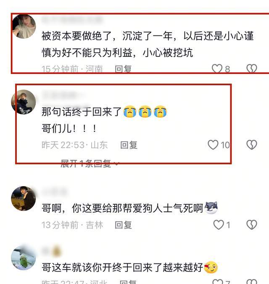The image size is (269, 284).
Task: Open blurred username above 被资本要做绝了 comment
Action: [72, 20]
